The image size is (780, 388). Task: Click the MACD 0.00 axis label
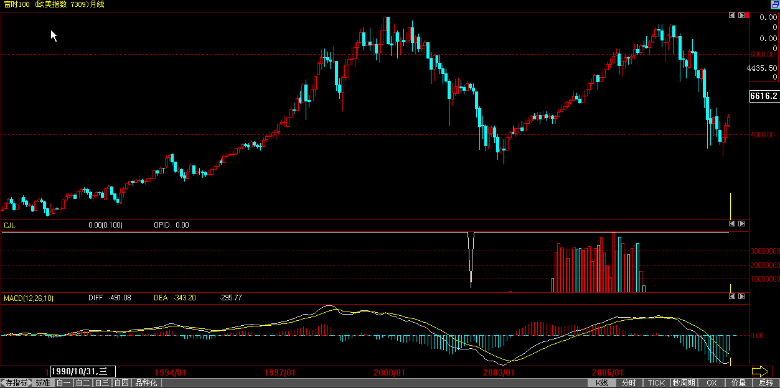coord(757,336)
